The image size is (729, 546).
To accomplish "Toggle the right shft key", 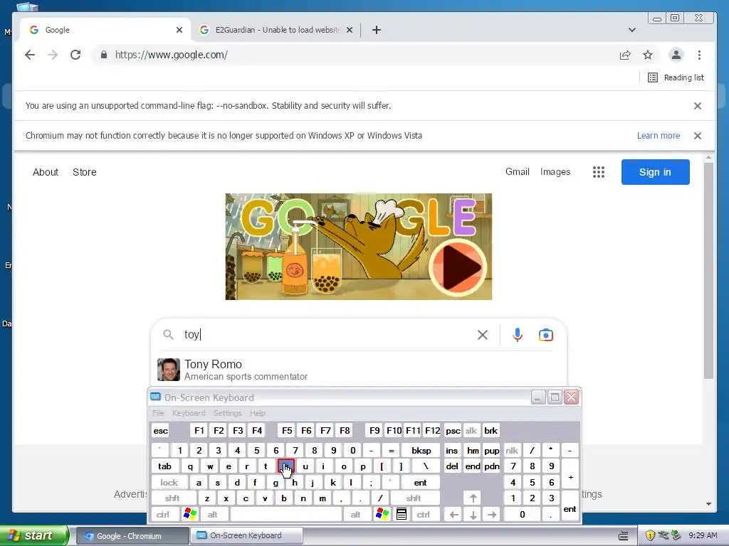I will pos(414,498).
